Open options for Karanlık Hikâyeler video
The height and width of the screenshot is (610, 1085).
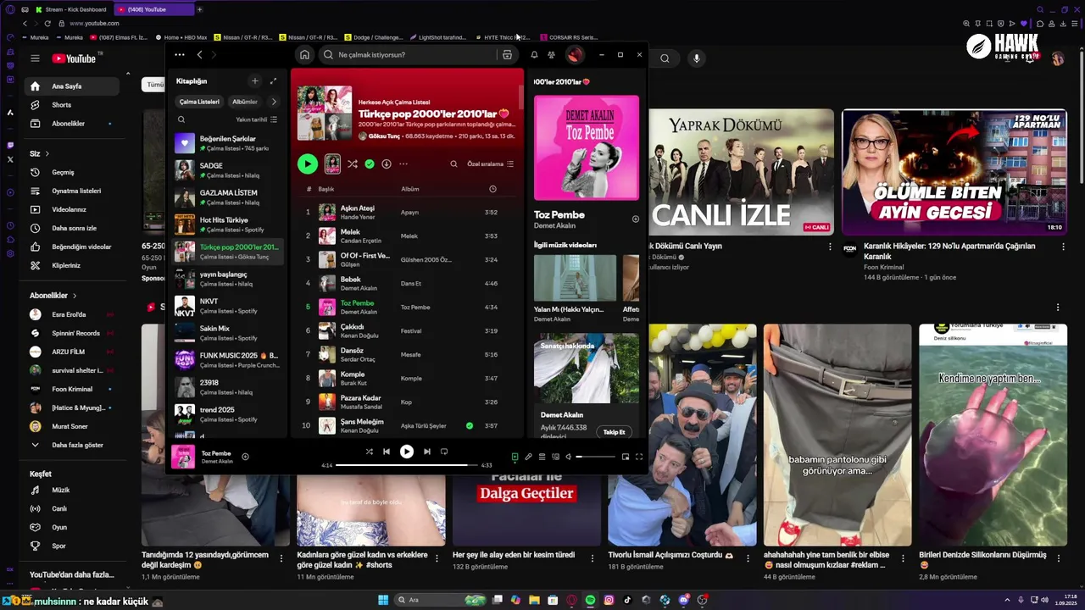1063,247
